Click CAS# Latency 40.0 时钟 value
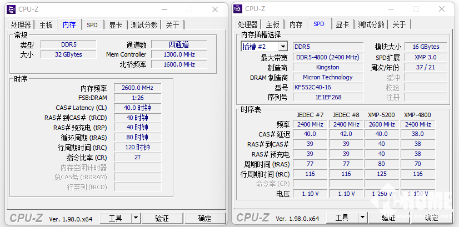The image size is (459, 227). point(138,108)
